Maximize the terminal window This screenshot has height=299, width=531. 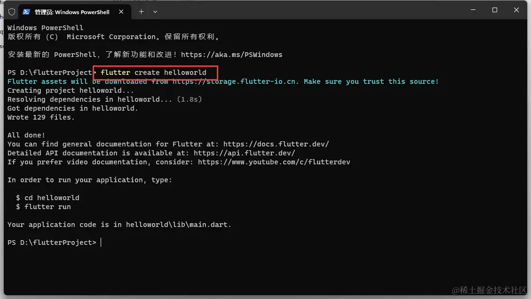(x=494, y=10)
